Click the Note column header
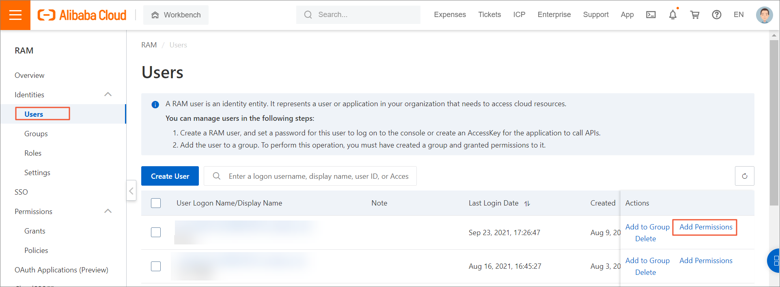The image size is (780, 287). tap(379, 203)
